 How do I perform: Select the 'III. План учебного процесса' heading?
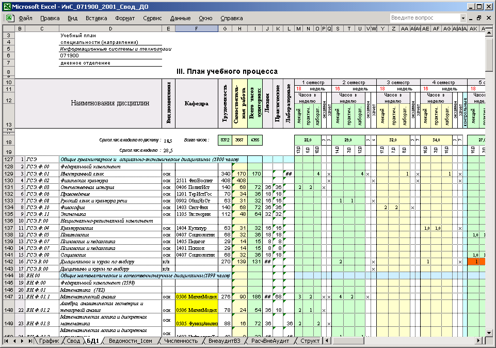click(x=227, y=71)
